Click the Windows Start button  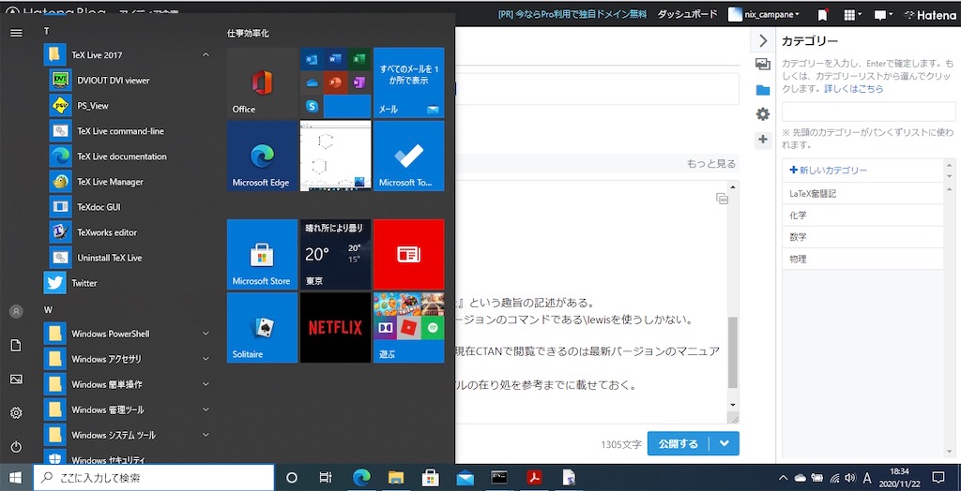pos(15,478)
